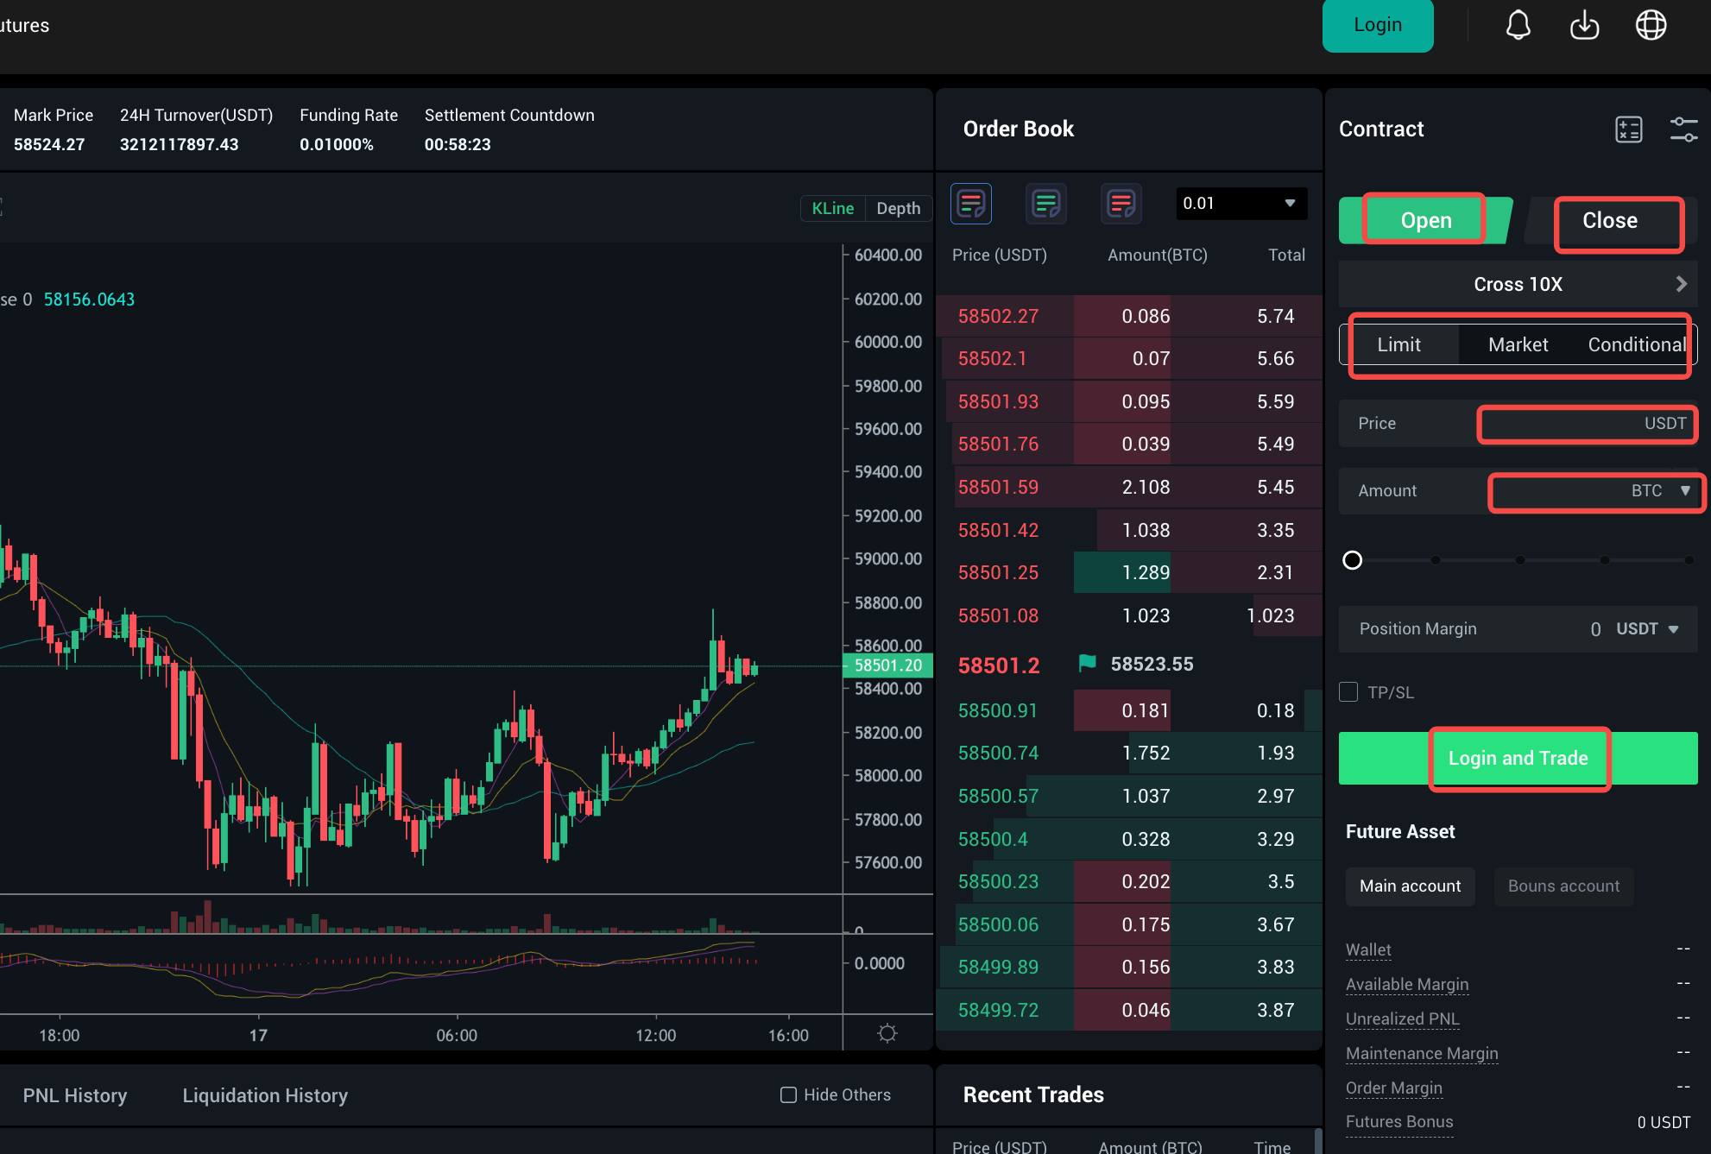
Task: Select the Market order tab
Action: [1518, 344]
